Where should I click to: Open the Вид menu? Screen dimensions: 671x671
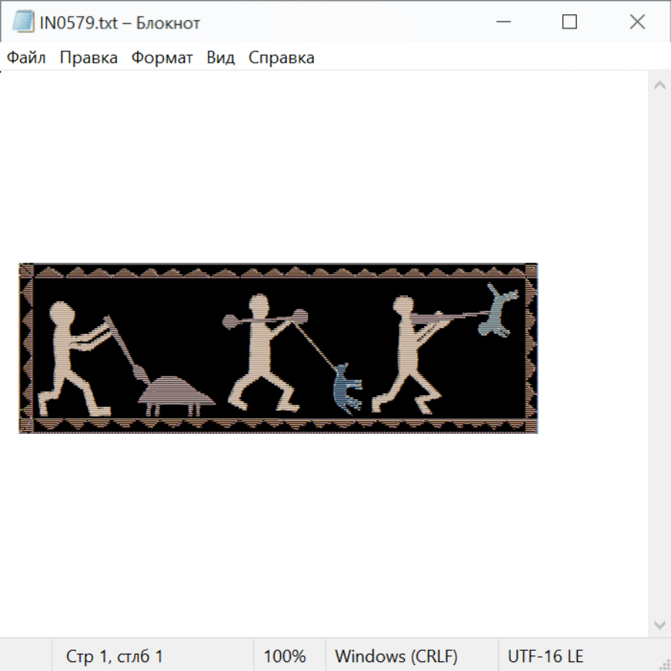220,58
